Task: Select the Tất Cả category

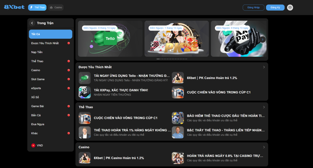Action: [50, 34]
